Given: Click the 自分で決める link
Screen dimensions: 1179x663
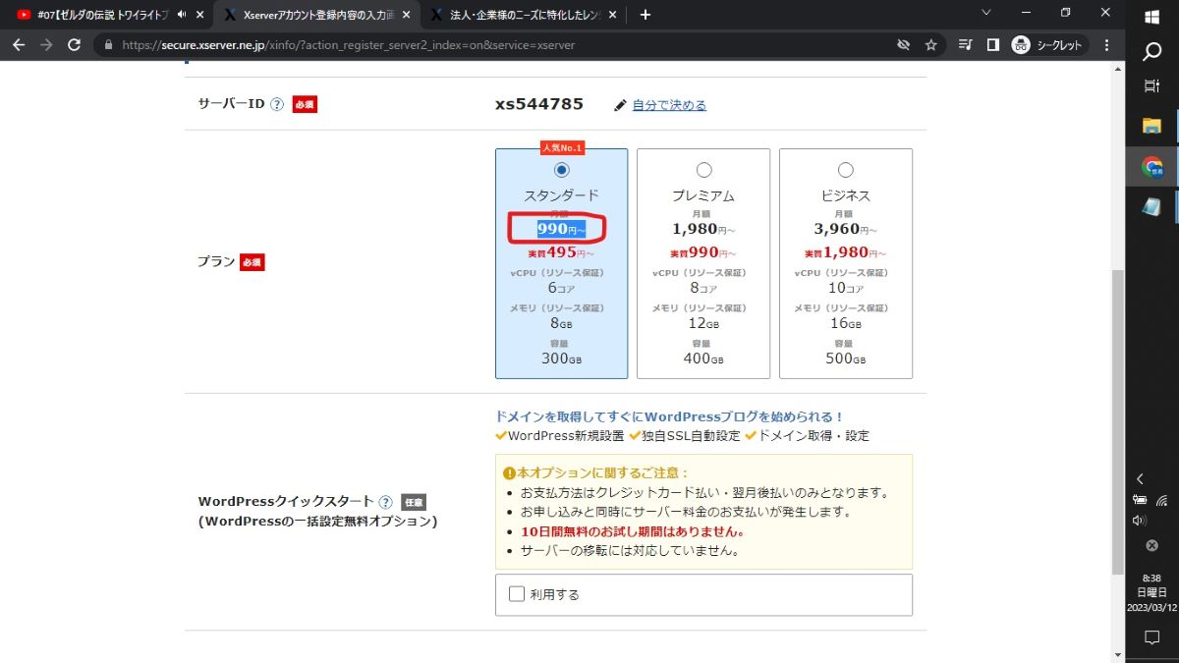Looking at the screenshot, I should [x=669, y=105].
